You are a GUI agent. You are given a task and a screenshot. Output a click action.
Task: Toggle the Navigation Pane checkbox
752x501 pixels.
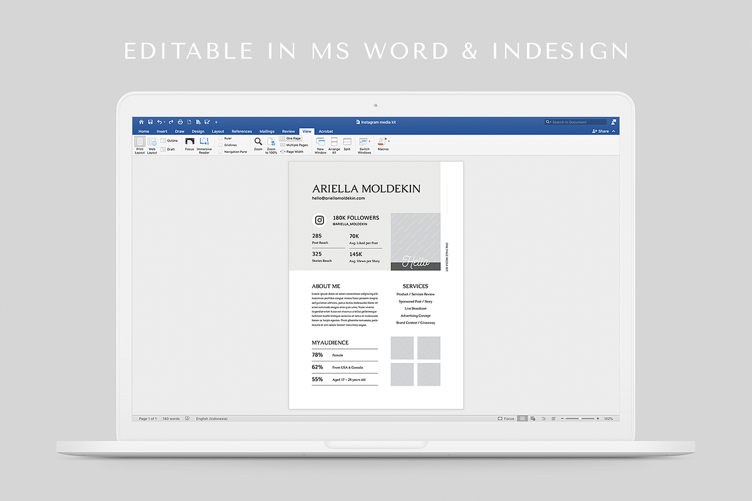[220, 152]
